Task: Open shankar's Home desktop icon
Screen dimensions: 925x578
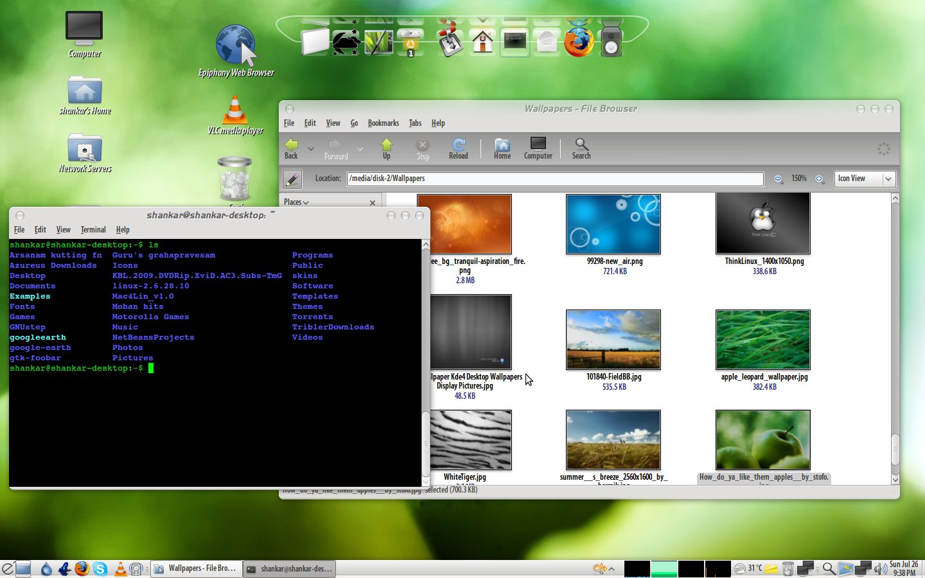Action: (85, 96)
